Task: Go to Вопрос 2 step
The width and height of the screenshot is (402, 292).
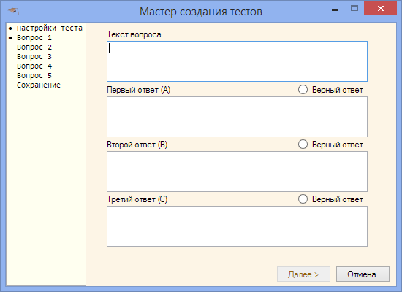Action: [34, 47]
